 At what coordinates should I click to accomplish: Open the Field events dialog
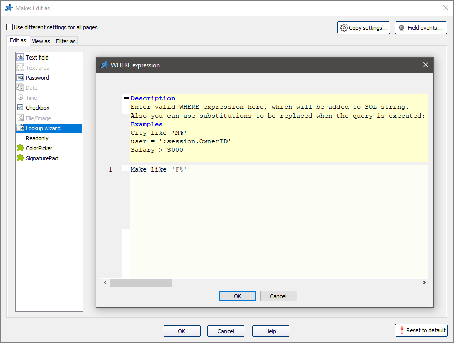point(421,28)
